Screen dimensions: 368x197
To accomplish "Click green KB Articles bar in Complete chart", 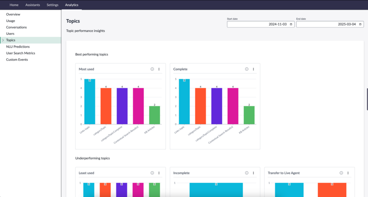I will pos(249,115).
